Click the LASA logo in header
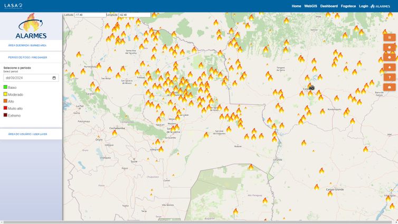The height and width of the screenshot is (224, 398). coord(13,6)
